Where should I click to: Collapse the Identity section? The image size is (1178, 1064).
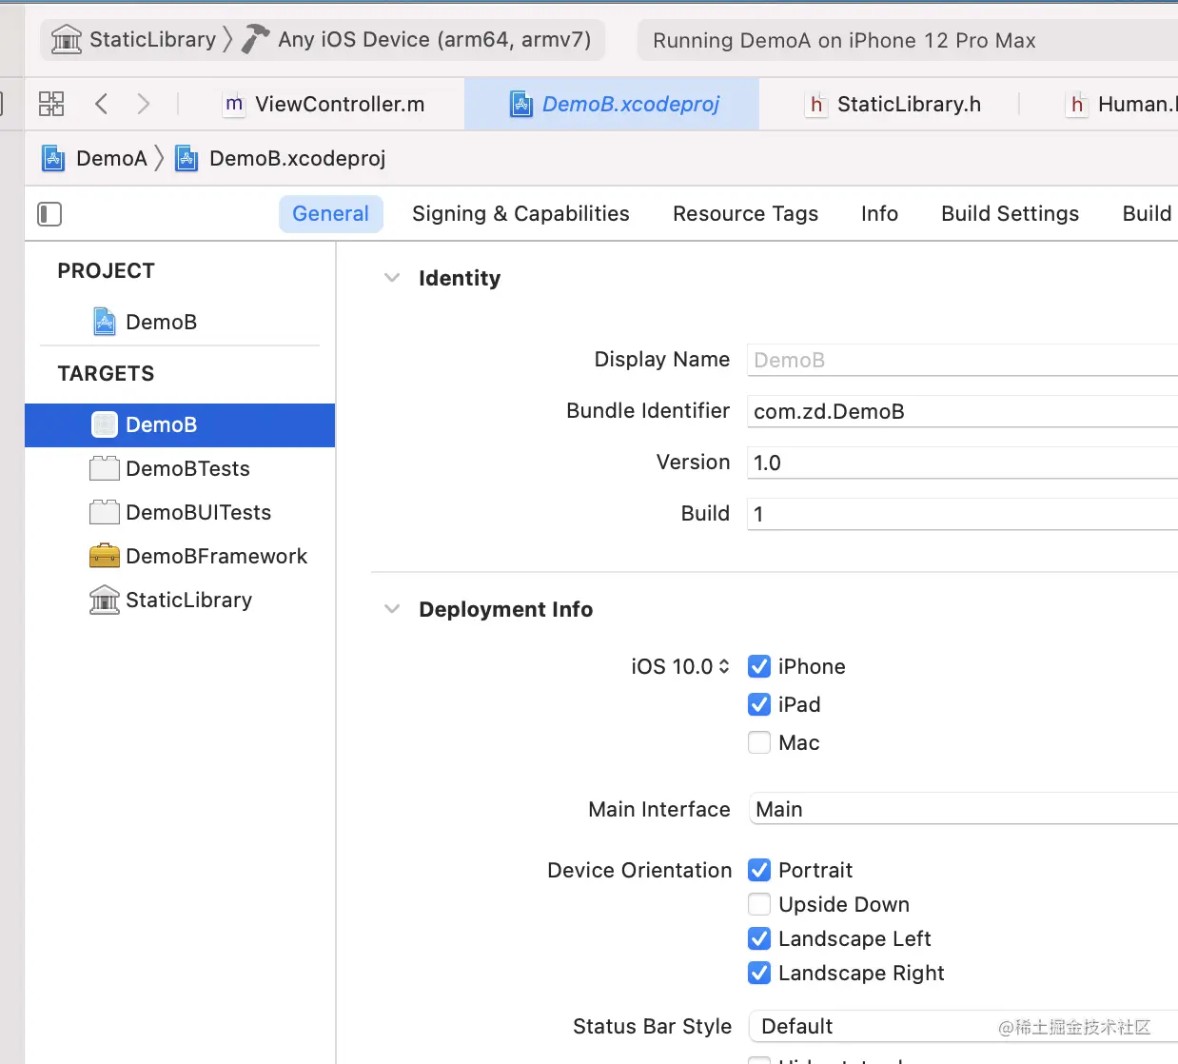click(392, 278)
